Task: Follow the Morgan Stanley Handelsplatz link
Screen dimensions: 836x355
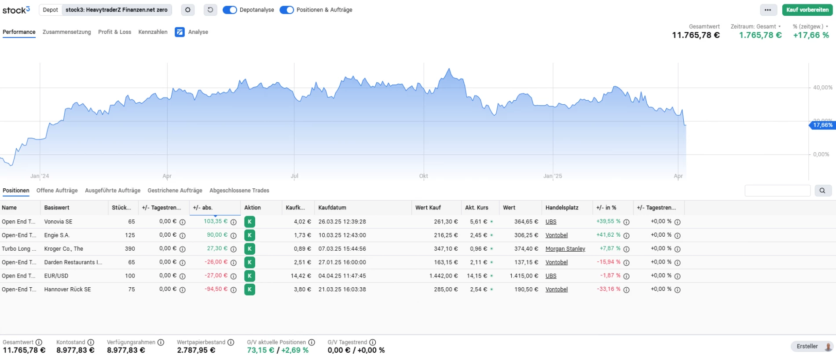Action: coord(565,249)
